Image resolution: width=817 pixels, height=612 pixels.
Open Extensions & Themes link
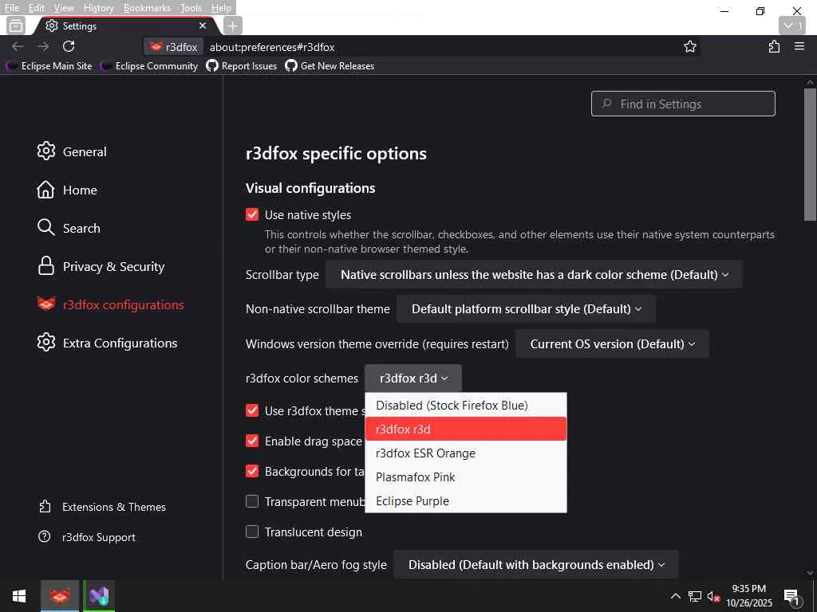102,507
